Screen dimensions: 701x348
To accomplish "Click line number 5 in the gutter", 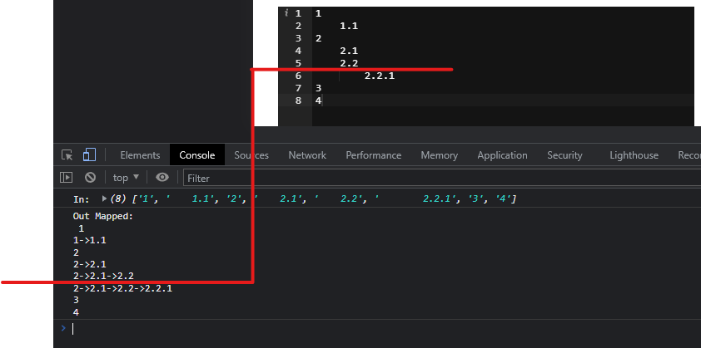I will coord(298,63).
